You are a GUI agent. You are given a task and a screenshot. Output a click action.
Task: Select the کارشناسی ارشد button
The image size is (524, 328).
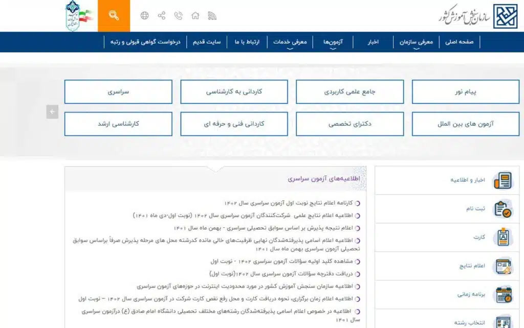(x=118, y=124)
